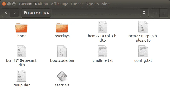Switch to list view
170x105 pixels.
[155, 13]
